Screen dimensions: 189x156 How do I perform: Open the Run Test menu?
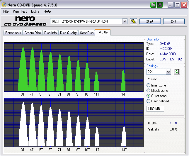[20, 11]
